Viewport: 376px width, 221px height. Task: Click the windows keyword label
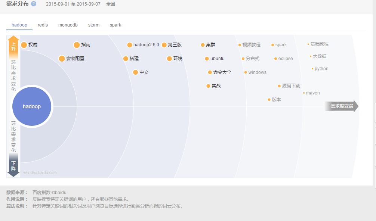pyautogui.click(x=257, y=72)
